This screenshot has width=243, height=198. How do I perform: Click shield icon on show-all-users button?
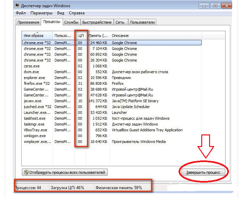pos(26,172)
